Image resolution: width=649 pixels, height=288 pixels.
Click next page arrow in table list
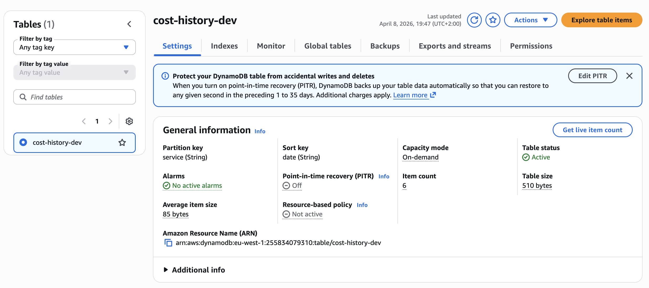click(111, 121)
